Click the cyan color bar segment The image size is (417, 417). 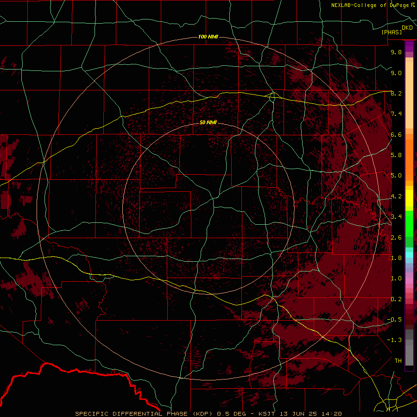[409, 255]
